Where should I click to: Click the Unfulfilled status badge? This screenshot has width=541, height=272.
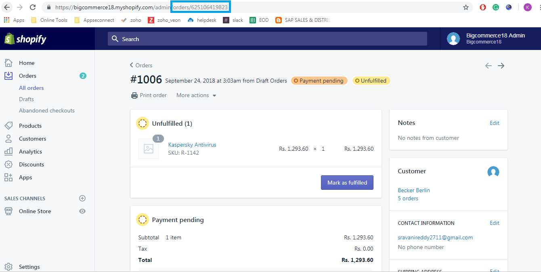pos(371,81)
